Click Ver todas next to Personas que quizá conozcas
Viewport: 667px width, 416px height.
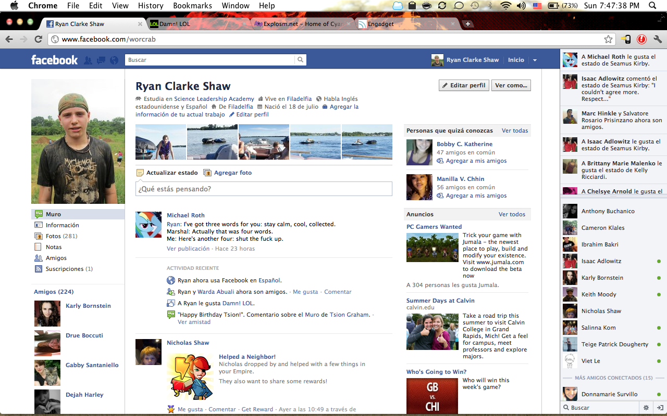pos(515,131)
